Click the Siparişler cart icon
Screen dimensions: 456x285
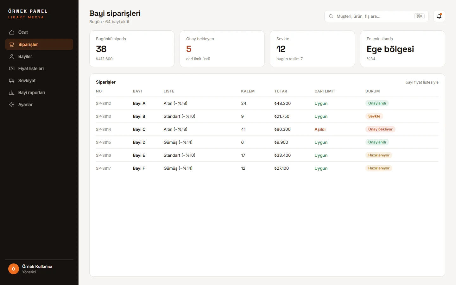12,44
